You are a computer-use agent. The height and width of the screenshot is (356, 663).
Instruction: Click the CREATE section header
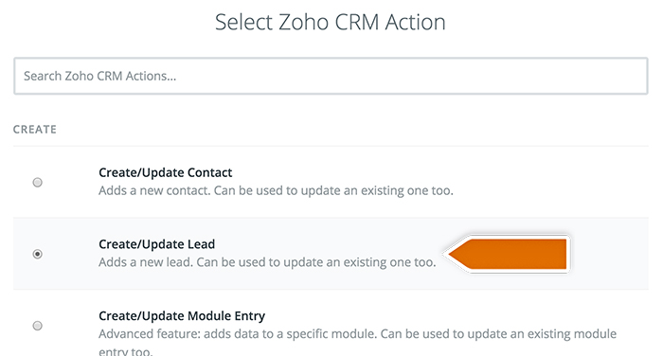pos(35,130)
